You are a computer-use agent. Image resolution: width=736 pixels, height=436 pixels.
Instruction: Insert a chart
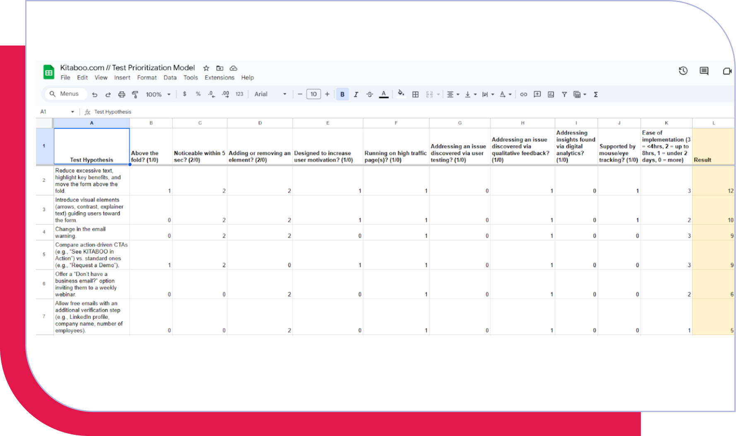pos(551,94)
